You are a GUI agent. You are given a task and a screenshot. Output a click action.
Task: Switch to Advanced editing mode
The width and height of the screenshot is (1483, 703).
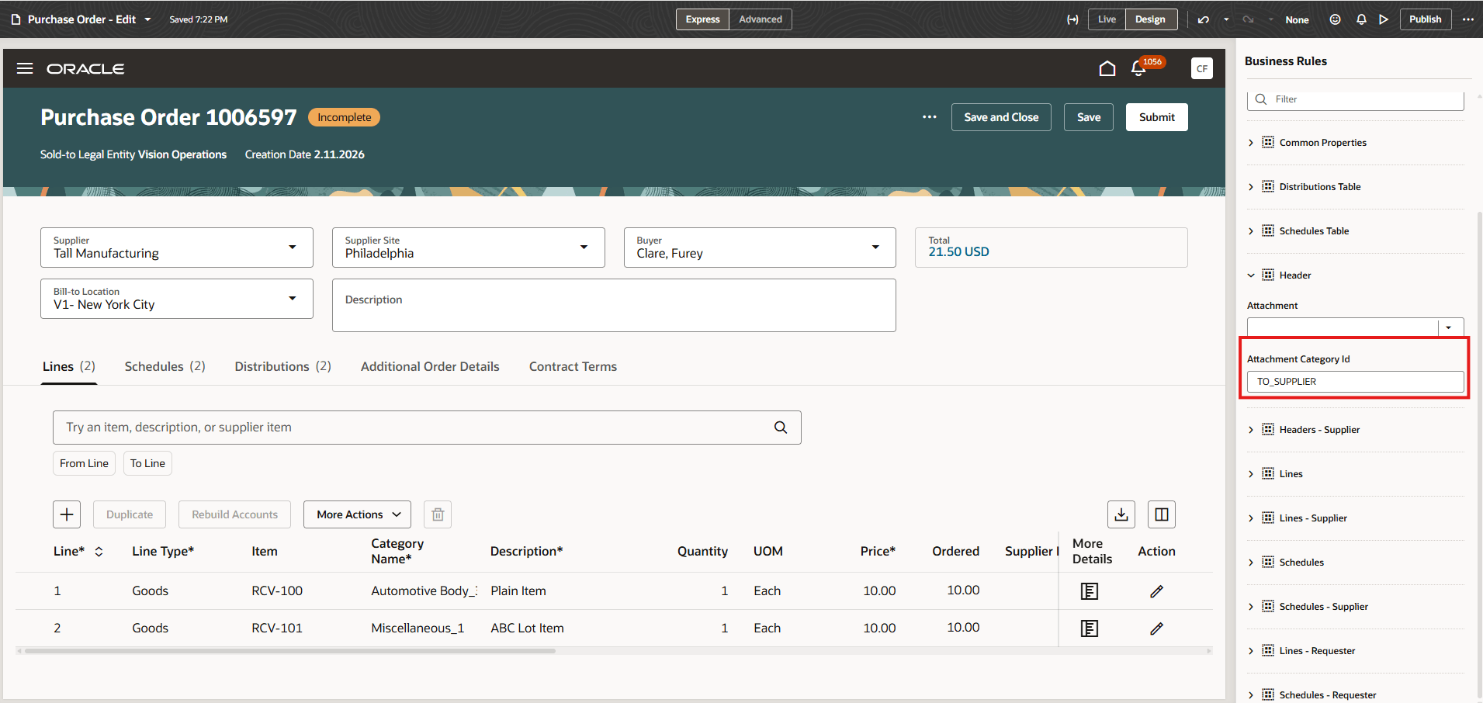tap(760, 19)
